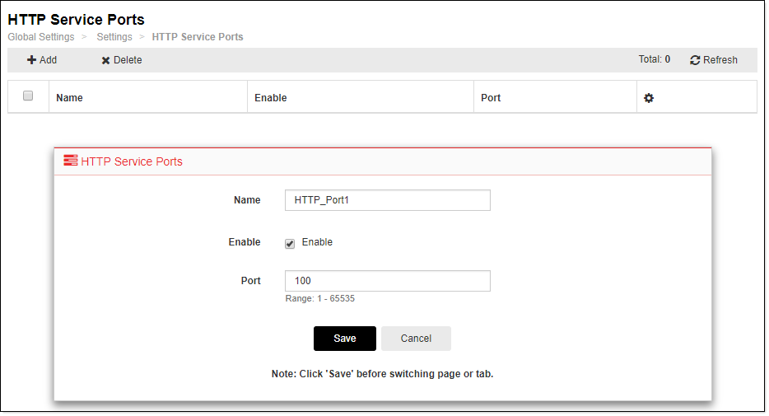The image size is (769, 416).
Task: Click the Total: 0 count label
Action: pos(655,59)
